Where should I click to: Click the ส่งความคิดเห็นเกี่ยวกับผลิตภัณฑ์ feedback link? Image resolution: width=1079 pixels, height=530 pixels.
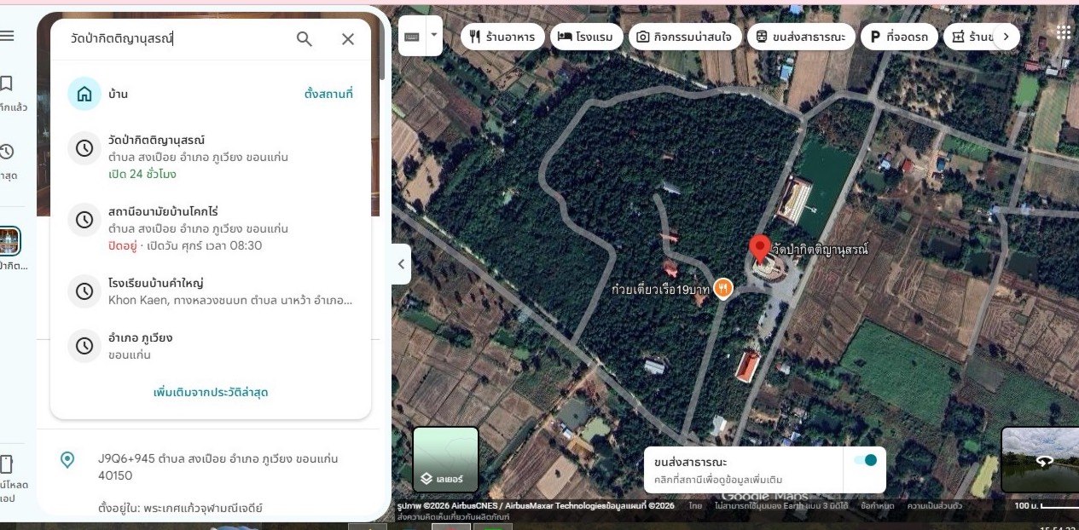click(453, 516)
